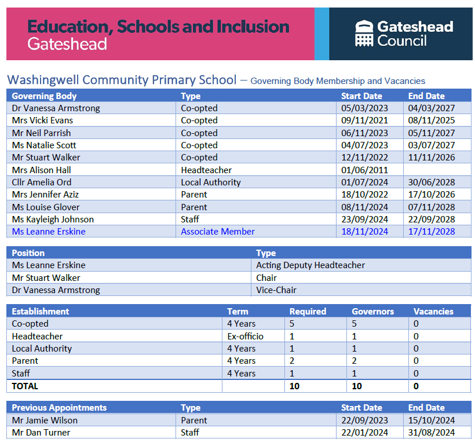The height and width of the screenshot is (446, 475).
Task: Click start date 22/01/2024
Action: pyautogui.click(x=364, y=433)
